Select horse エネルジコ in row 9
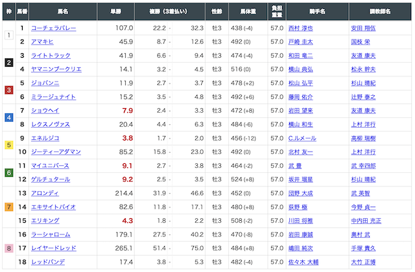 pos(44,138)
